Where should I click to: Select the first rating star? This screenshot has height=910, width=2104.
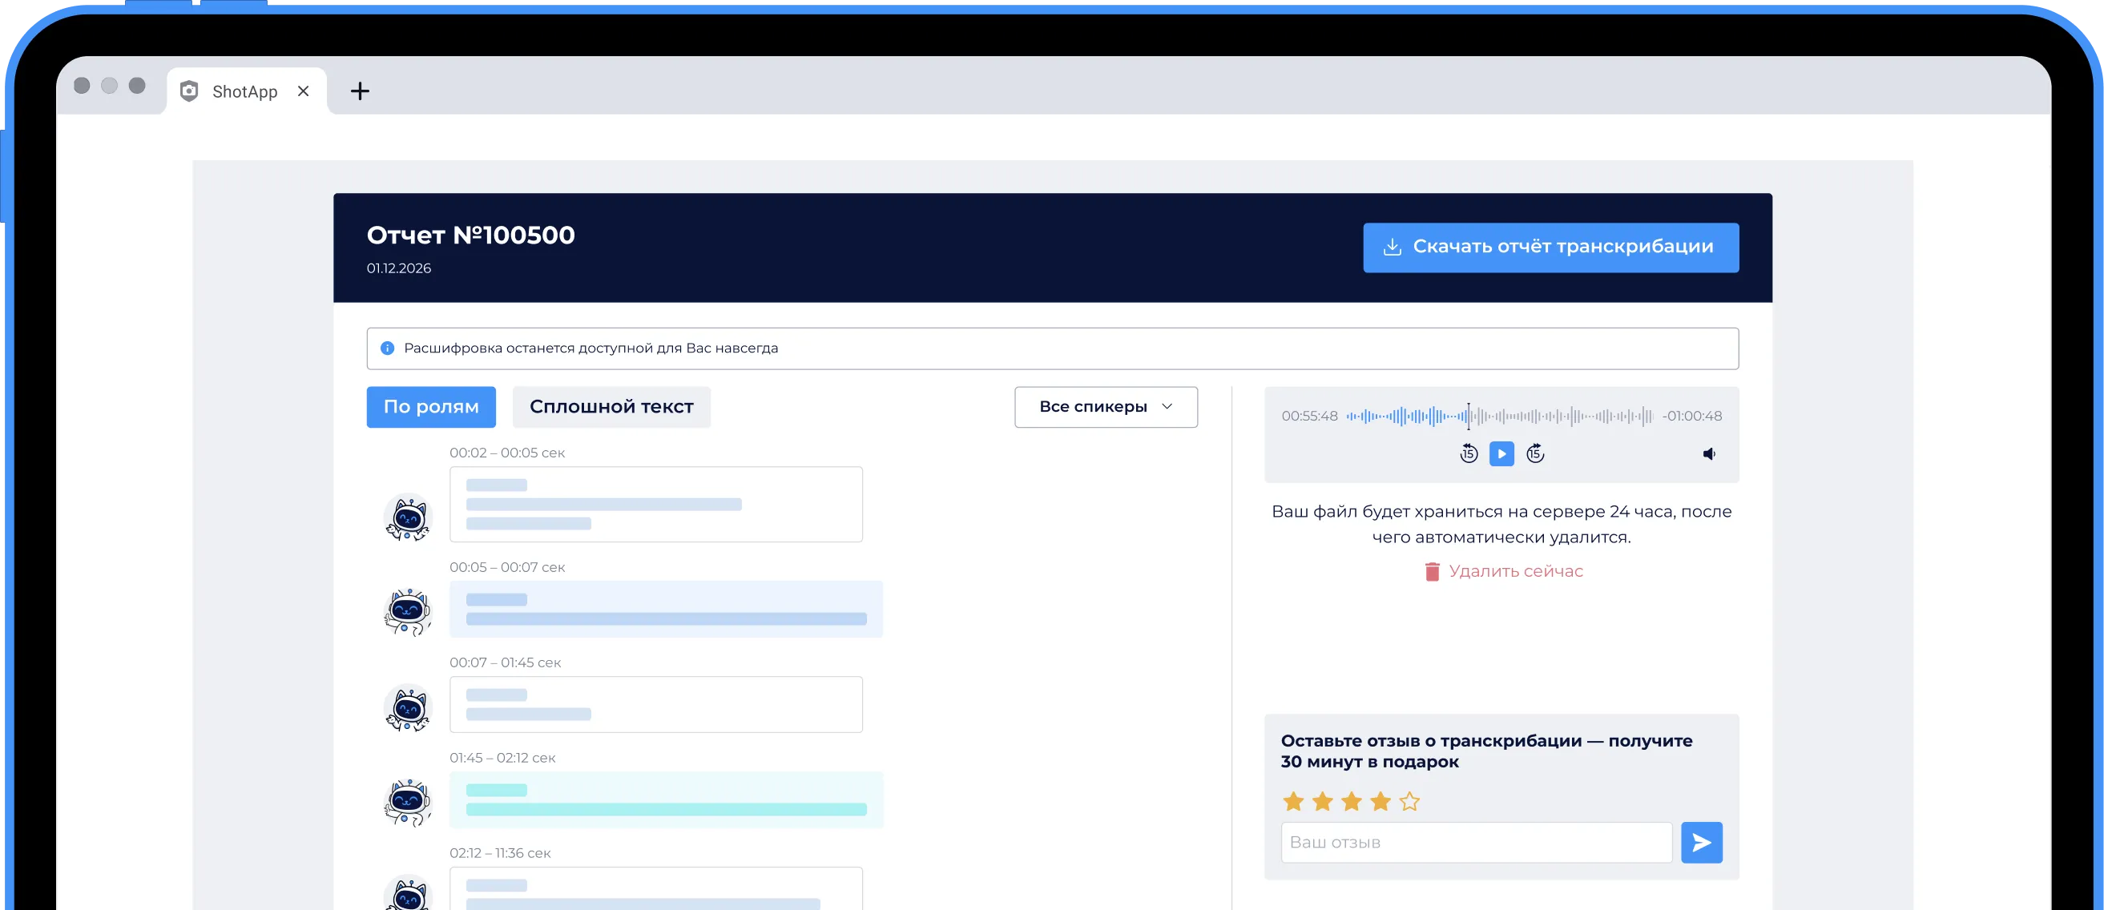[x=1293, y=801]
